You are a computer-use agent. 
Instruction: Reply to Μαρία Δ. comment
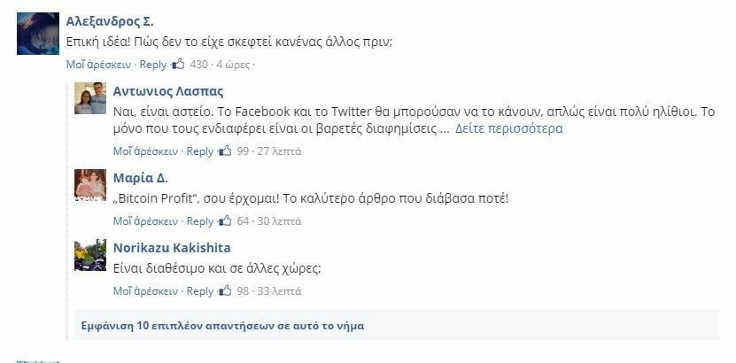coord(200,220)
